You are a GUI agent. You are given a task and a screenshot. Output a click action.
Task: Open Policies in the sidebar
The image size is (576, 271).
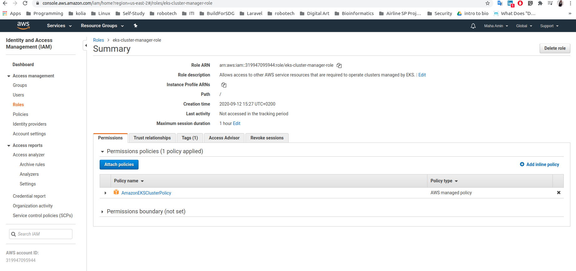(x=20, y=114)
